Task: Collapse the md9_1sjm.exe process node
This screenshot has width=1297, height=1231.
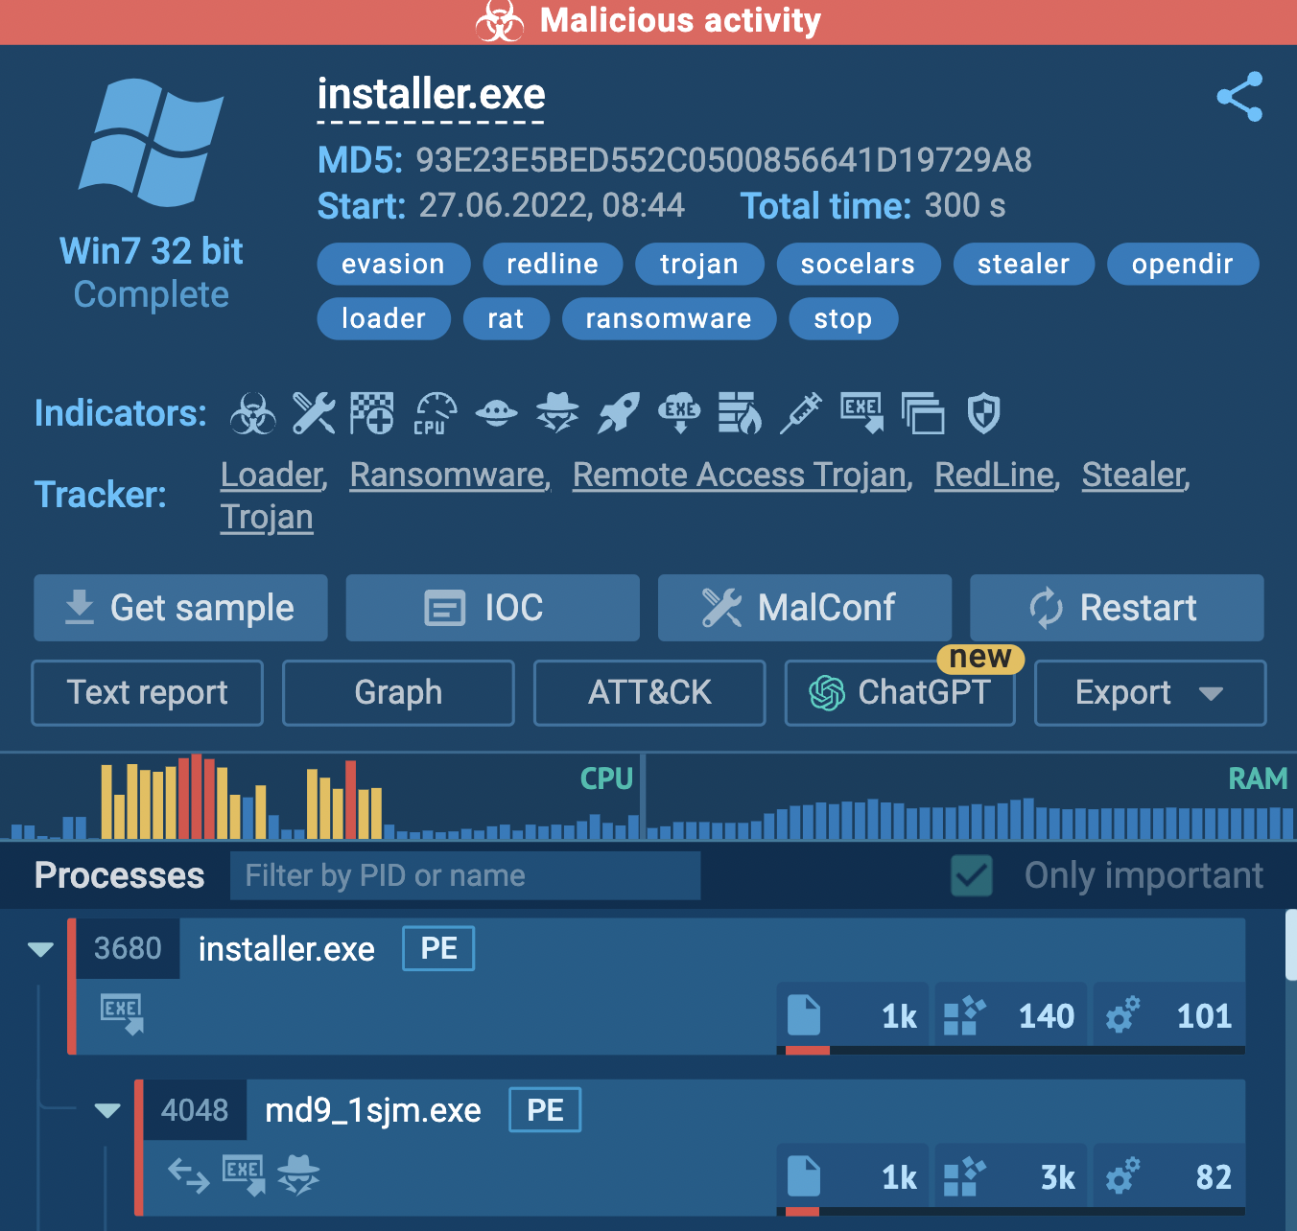Action: click(x=107, y=1110)
